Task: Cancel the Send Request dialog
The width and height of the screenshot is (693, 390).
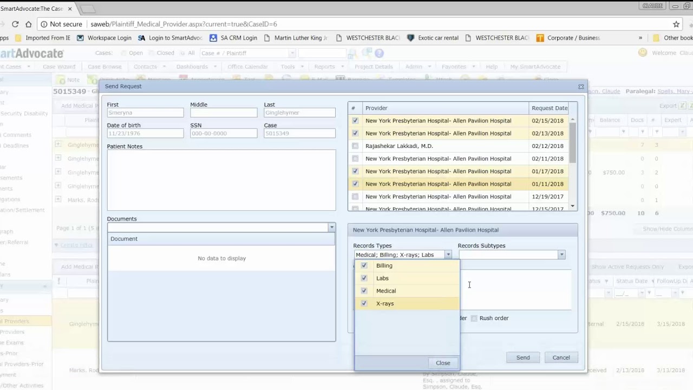Action: coord(561,357)
